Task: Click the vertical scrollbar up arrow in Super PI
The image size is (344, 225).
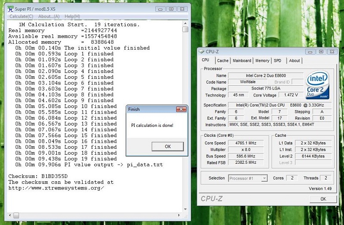Action: click(x=185, y=23)
